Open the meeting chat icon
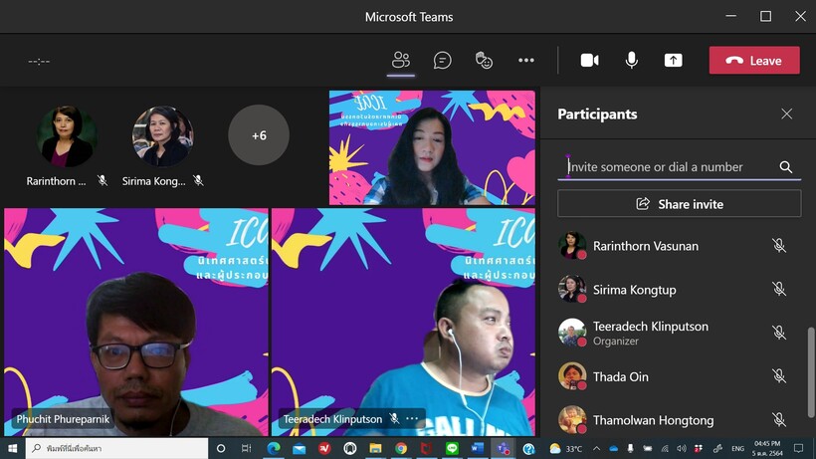The image size is (816, 459). coord(443,60)
